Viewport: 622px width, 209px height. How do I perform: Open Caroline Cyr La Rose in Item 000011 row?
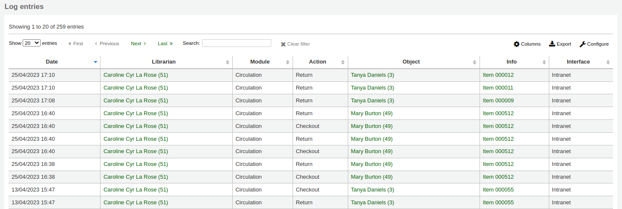click(136, 88)
